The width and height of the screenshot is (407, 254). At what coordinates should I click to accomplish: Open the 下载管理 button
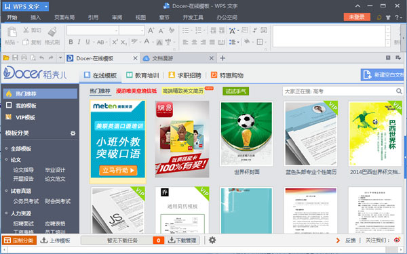tap(182, 240)
